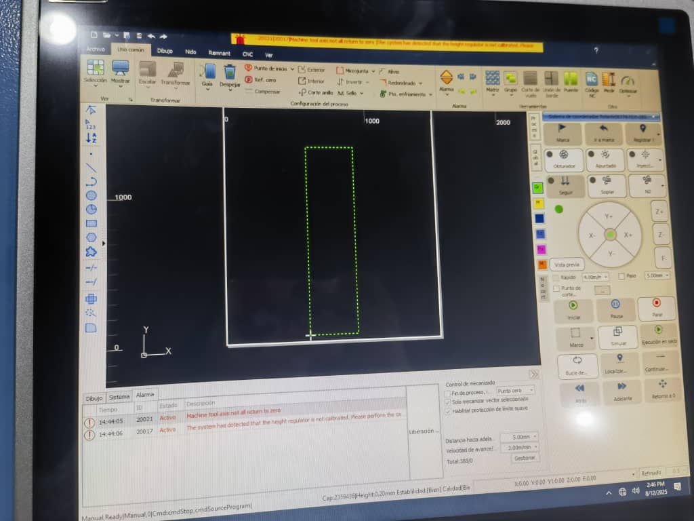
Task: Select the rectangle drawing tool in left toolbar
Action: (x=91, y=223)
